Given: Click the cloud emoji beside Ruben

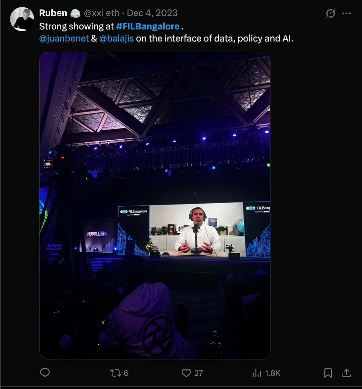Looking at the screenshot, I should [75, 13].
